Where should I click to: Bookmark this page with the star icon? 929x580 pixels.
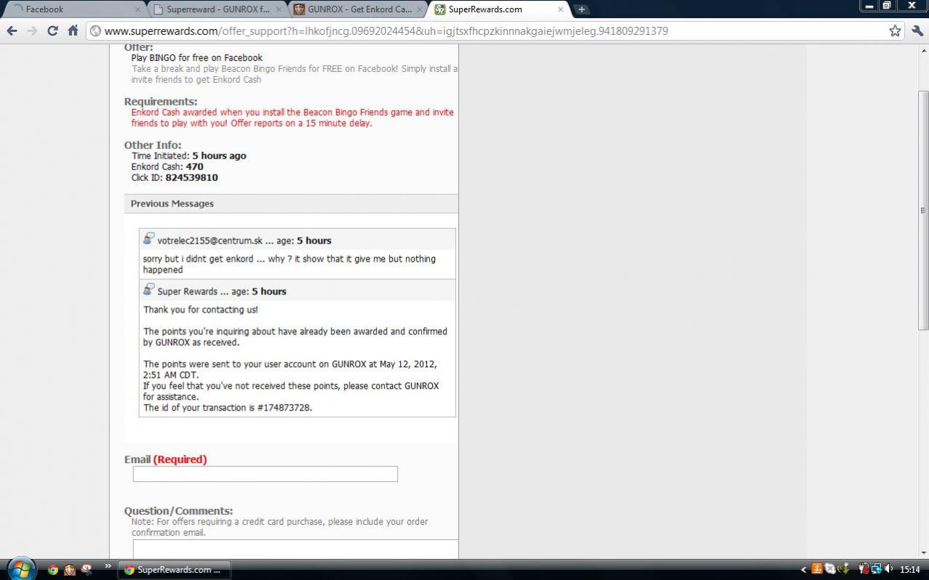[895, 31]
